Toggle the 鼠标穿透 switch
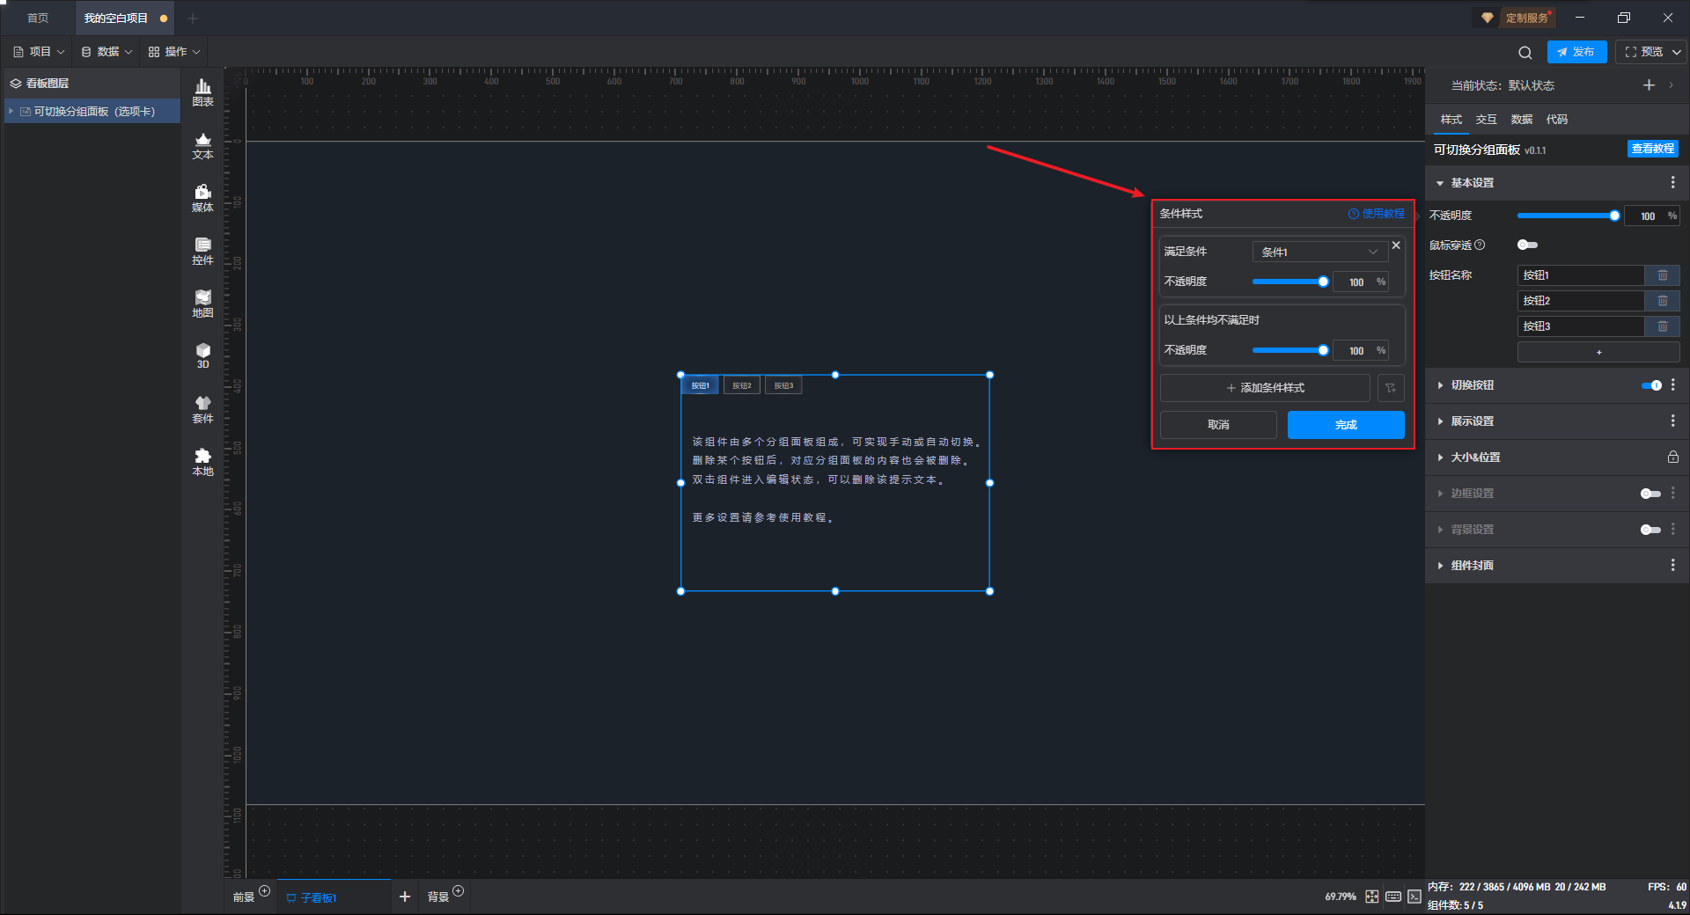This screenshot has height=915, width=1690. coord(1527,245)
